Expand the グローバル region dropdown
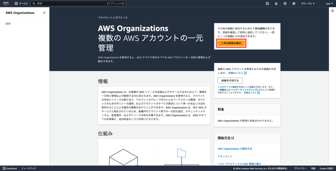Screen dimensions: 336x171 [308, 4]
